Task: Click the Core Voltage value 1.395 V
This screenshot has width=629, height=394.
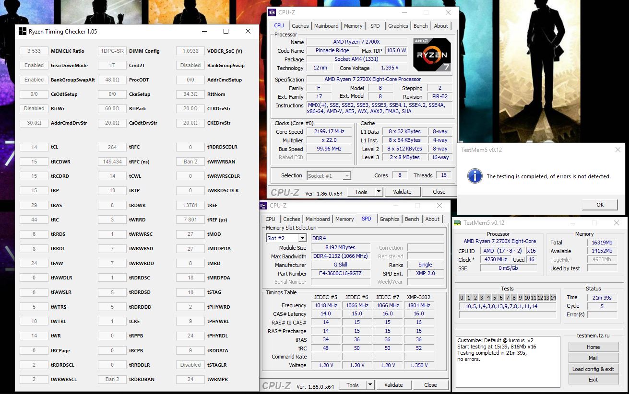Action: pyautogui.click(x=390, y=68)
